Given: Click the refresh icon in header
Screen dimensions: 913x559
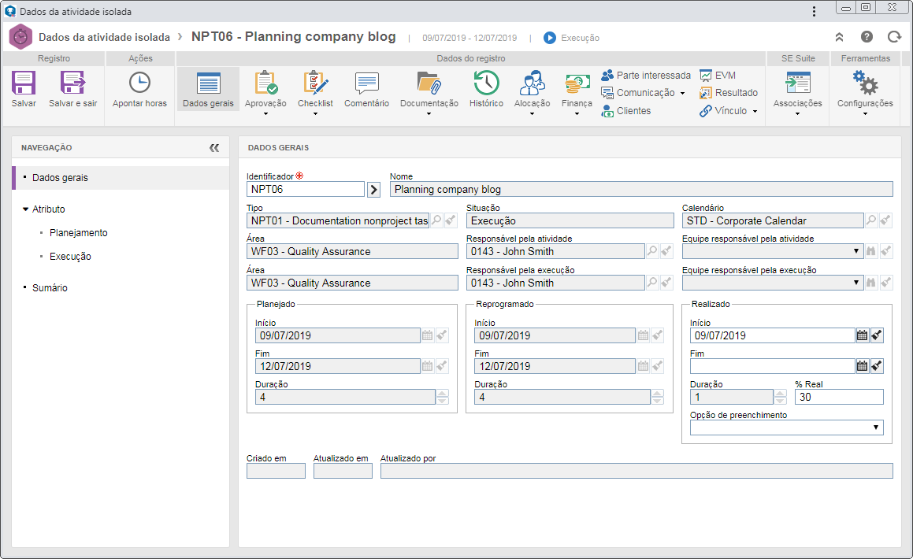Looking at the screenshot, I should pyautogui.click(x=894, y=37).
